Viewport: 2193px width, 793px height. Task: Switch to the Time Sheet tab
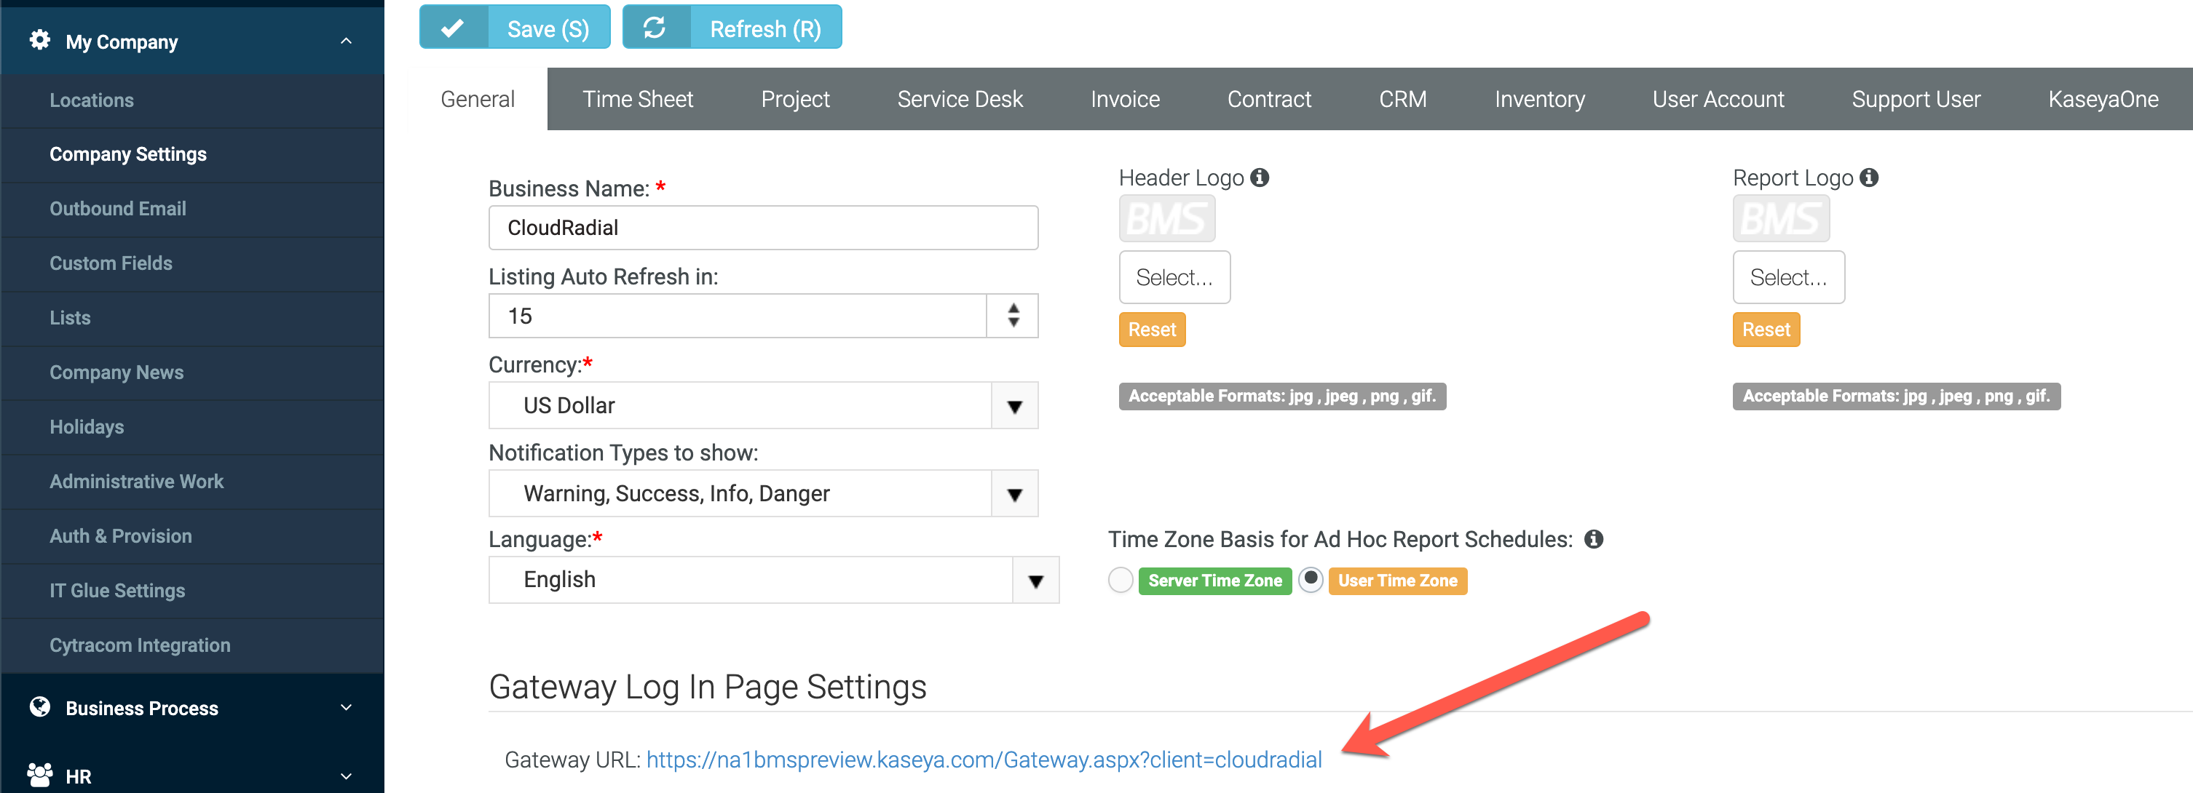[x=638, y=100]
